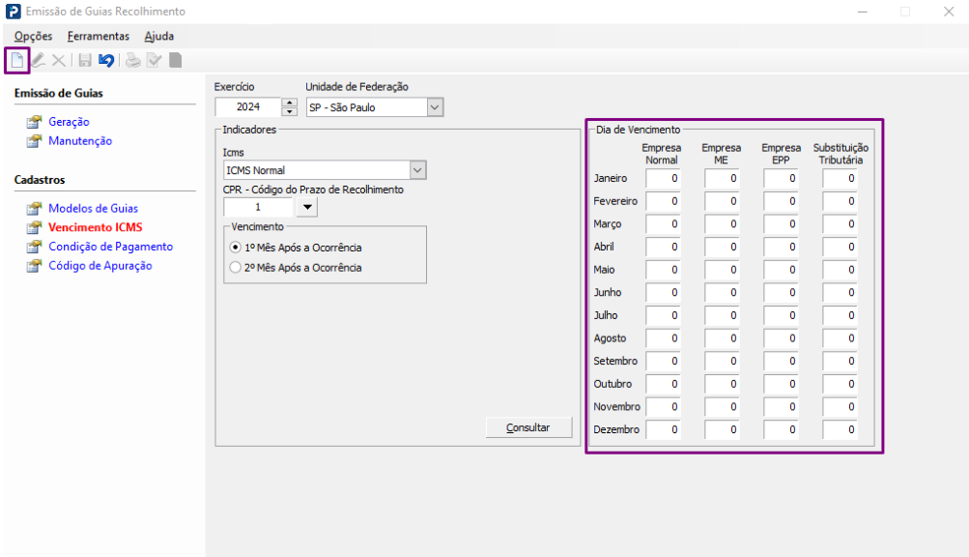Viewport: 969px width, 557px height.
Task: Click the icon beside Código de Apuração
Action: 34,266
